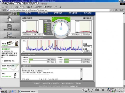Click the Forward arrow in IE toolbar
Screen dimensions: 125x93
[11, 7]
